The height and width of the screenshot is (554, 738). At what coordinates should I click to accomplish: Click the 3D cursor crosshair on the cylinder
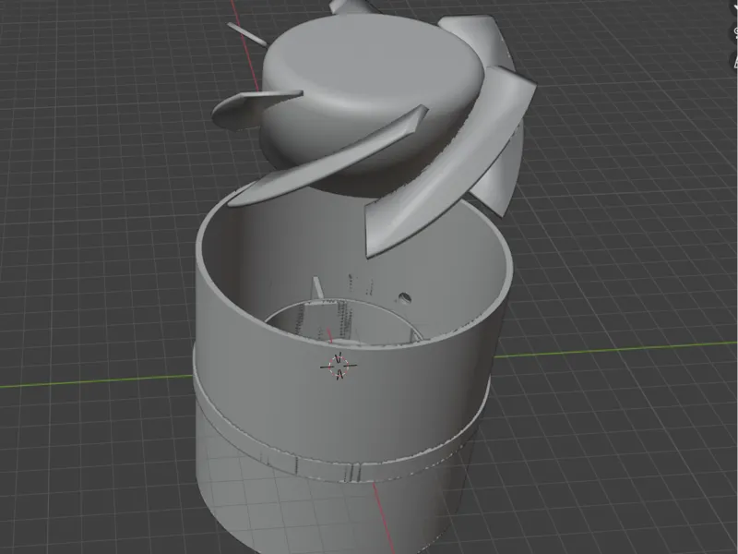point(339,366)
